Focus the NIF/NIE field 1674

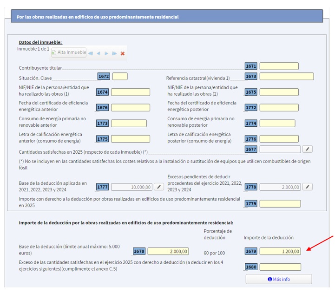pyautogui.click(x=131, y=92)
